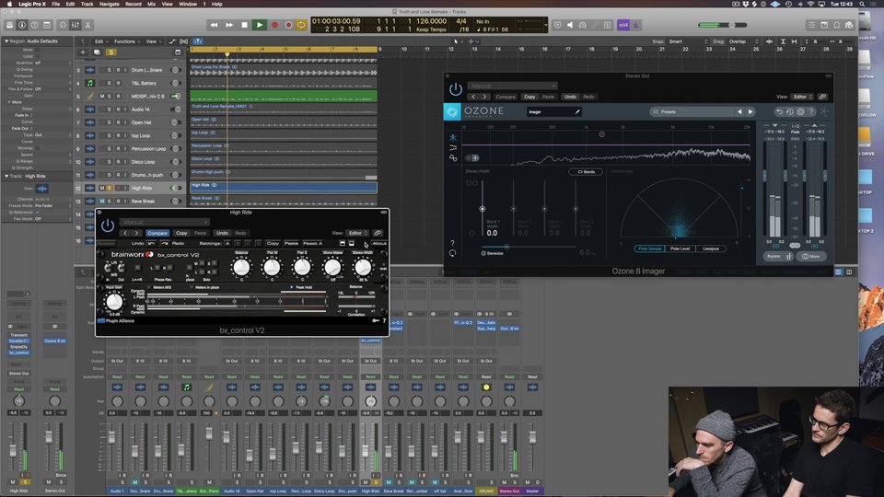This screenshot has height=497, width=884.
Task: Select settings slot A in bx_control
Action: [227, 243]
